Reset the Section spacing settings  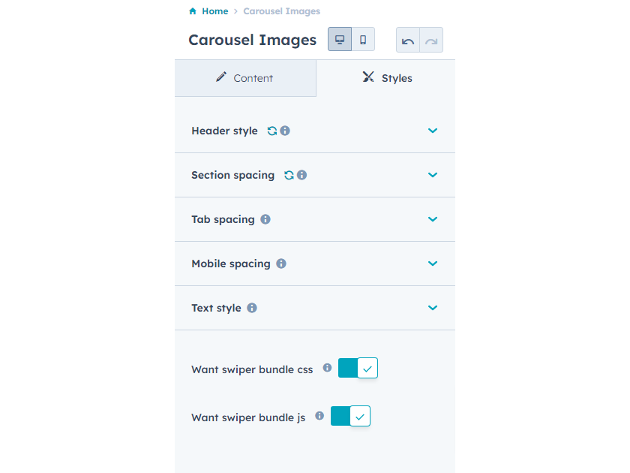[290, 175]
